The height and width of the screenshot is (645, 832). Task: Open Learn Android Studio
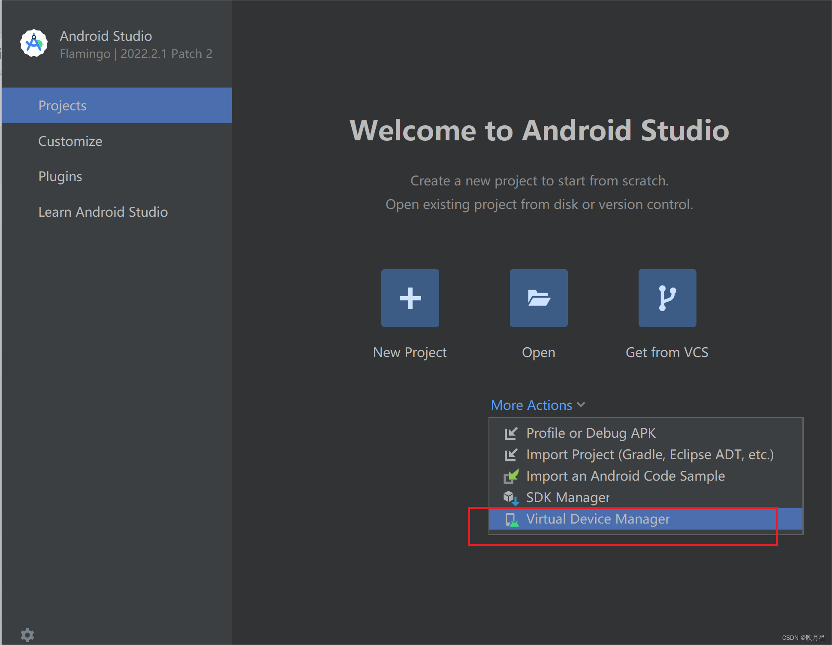[x=103, y=212]
